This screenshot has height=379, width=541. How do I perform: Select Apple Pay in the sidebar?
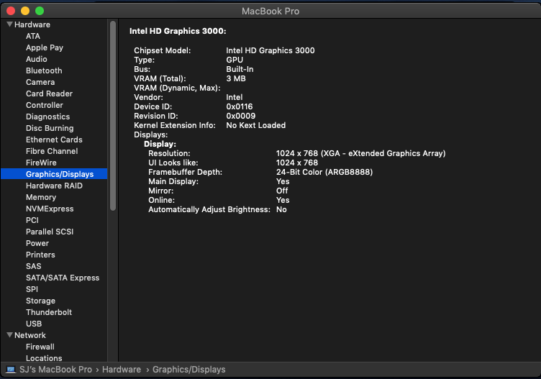[45, 47]
